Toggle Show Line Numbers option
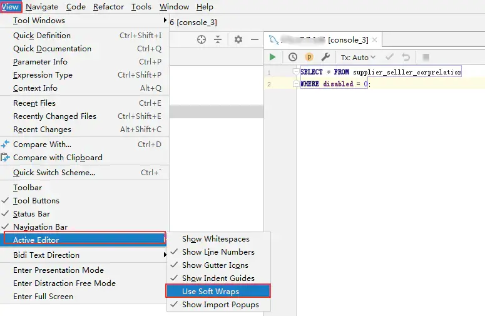485x316 pixels. pos(218,252)
